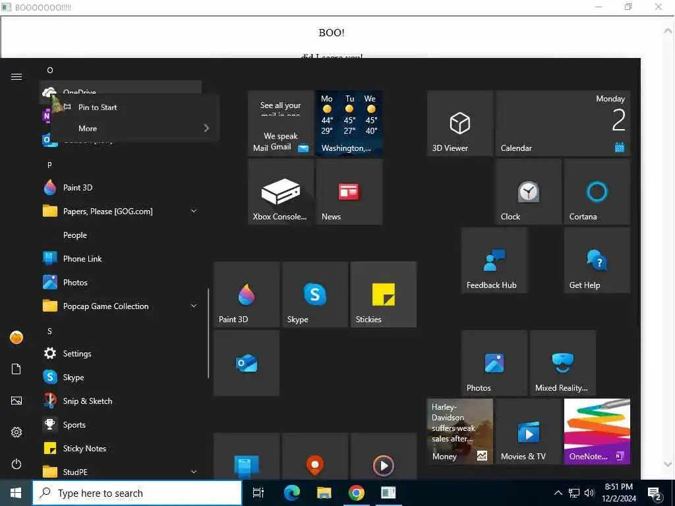The height and width of the screenshot is (506, 675).
Task: Open the volume icon in system tray
Action: 589,493
